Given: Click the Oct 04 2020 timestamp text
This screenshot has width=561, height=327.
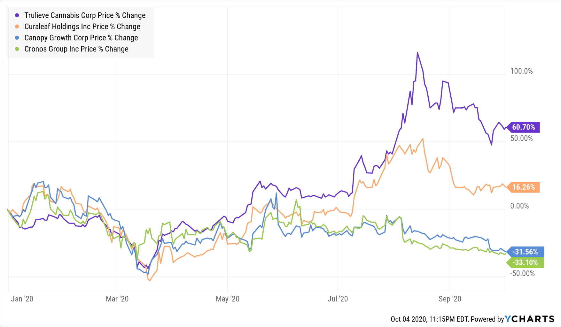Looking at the screenshot, I should coord(429,319).
